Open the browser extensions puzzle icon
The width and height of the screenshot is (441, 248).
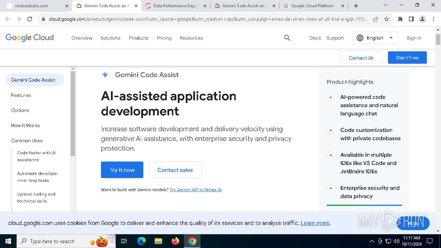pyautogui.click(x=400, y=19)
